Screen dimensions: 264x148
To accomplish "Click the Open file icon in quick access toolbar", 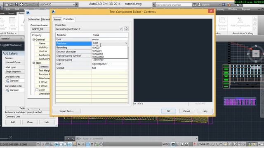I will point(12,5).
